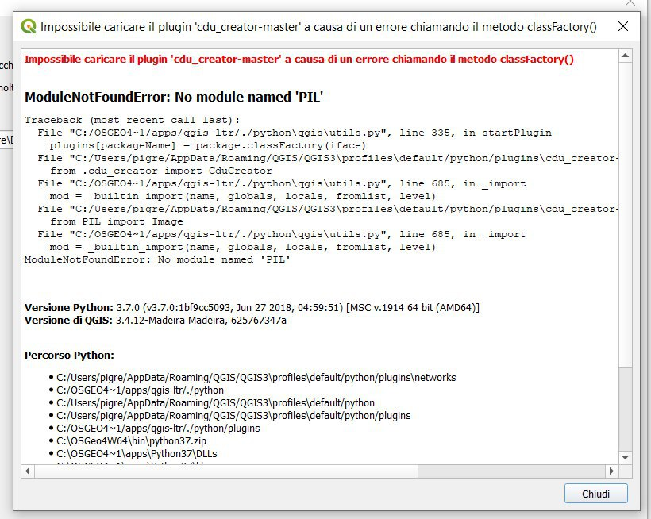Click the 'C:\OSGEO4~1\apps\Python37\DLLs' path
651x519 pixels.
click(137, 454)
